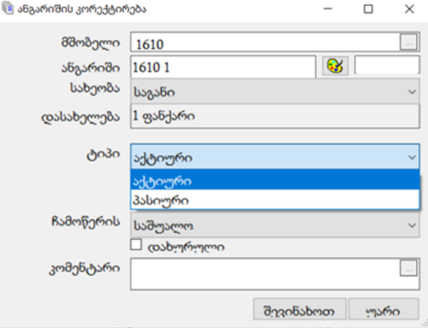Click the შევინახოთ save button
428x328 pixels.
tap(299, 309)
